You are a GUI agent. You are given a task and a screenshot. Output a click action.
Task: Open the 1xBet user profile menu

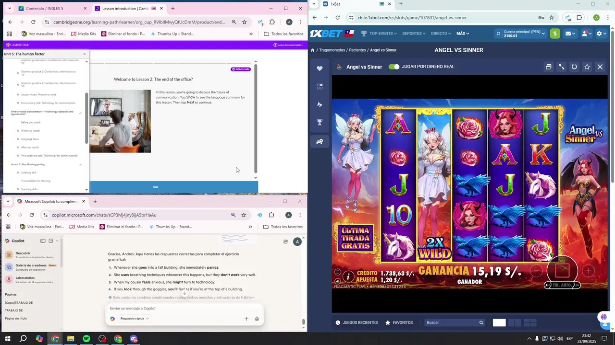pos(587,34)
